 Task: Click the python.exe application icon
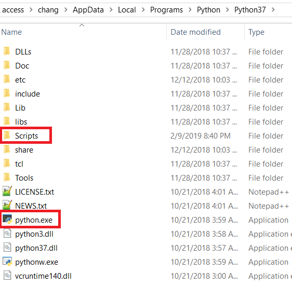click(7, 219)
